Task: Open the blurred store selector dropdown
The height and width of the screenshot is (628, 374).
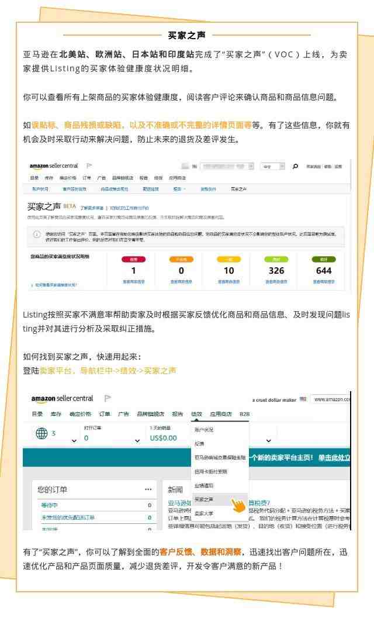Action: 227,166
